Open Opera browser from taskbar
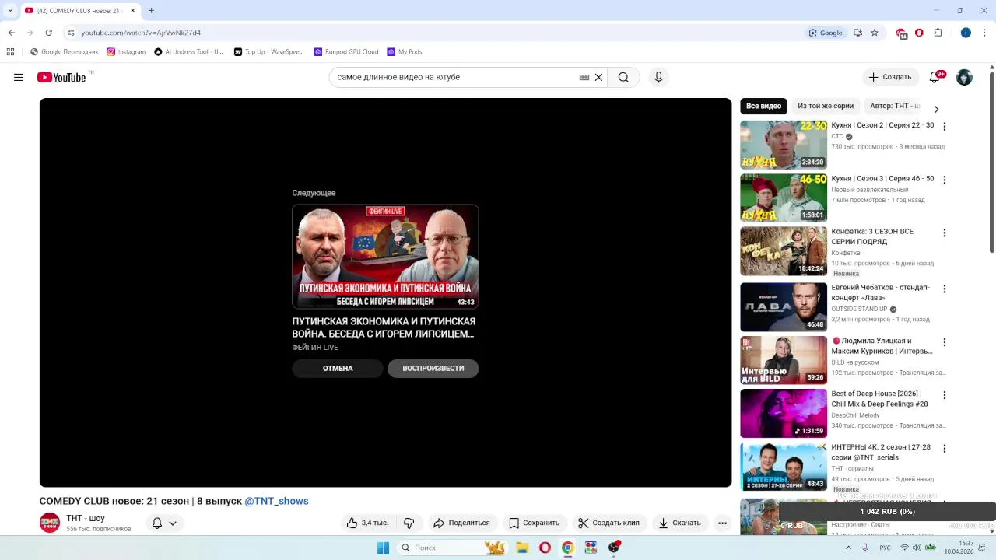This screenshot has height=560, width=996. (545, 548)
